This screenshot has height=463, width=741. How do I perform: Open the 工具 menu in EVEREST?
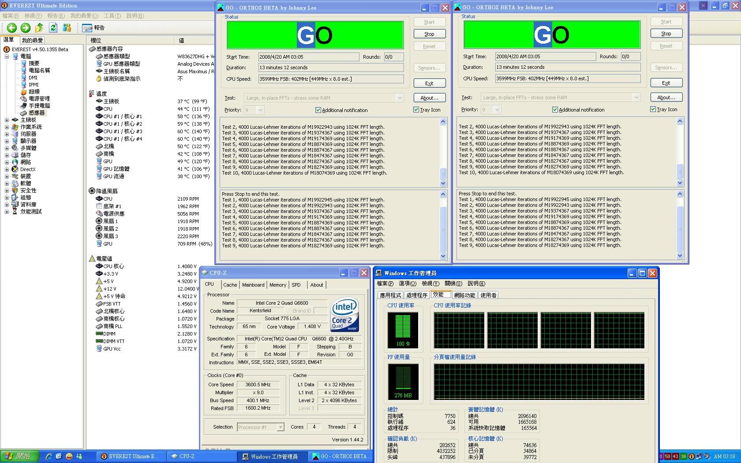[x=112, y=15]
